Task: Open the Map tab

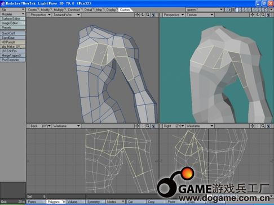Action: (99, 10)
